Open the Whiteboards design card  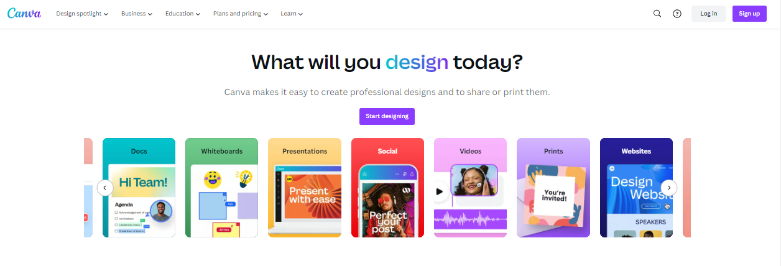[221, 188]
